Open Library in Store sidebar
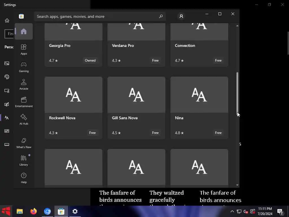This screenshot has height=217, width=289. [x=24, y=161]
